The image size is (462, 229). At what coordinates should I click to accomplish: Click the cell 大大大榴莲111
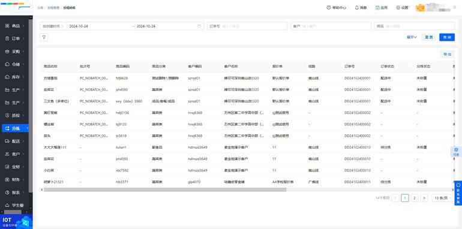point(55,147)
